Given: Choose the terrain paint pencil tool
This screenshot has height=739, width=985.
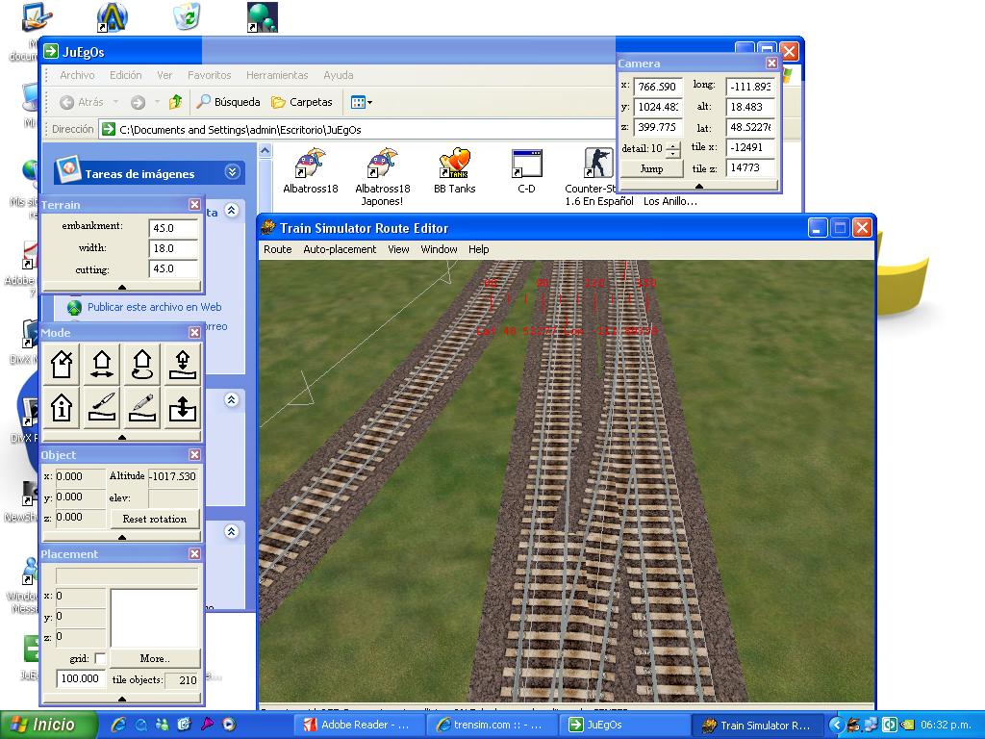Looking at the screenshot, I should [142, 407].
